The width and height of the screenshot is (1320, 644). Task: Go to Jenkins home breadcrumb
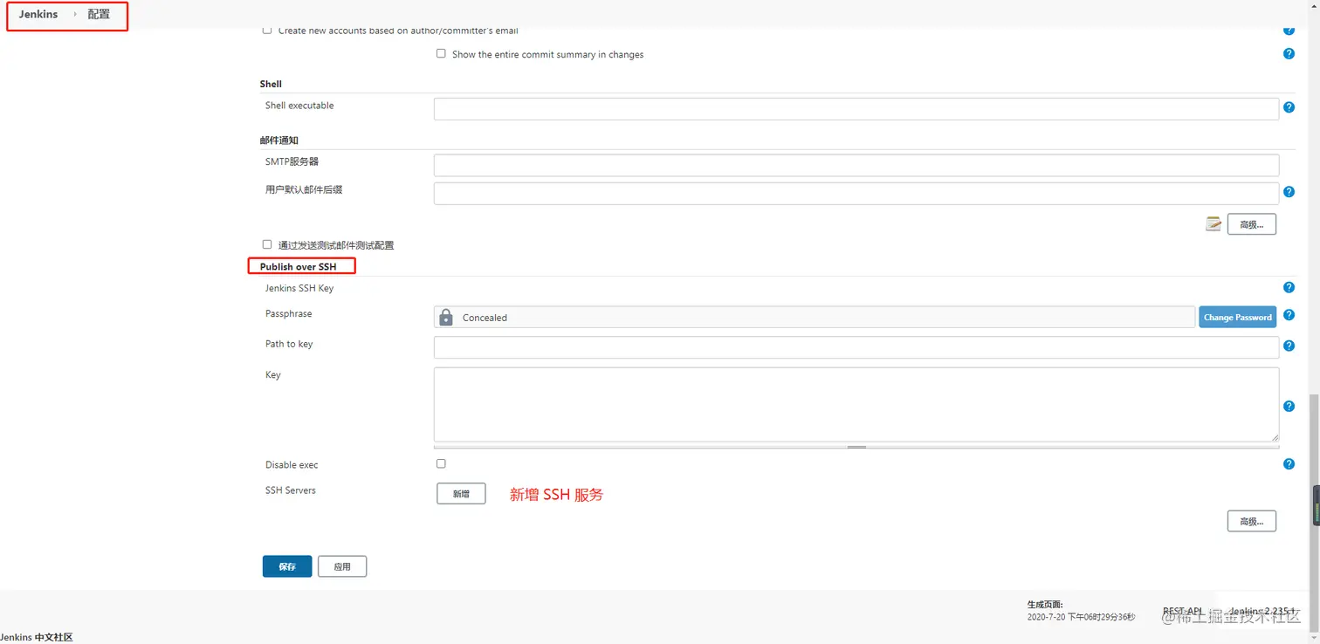(38, 14)
